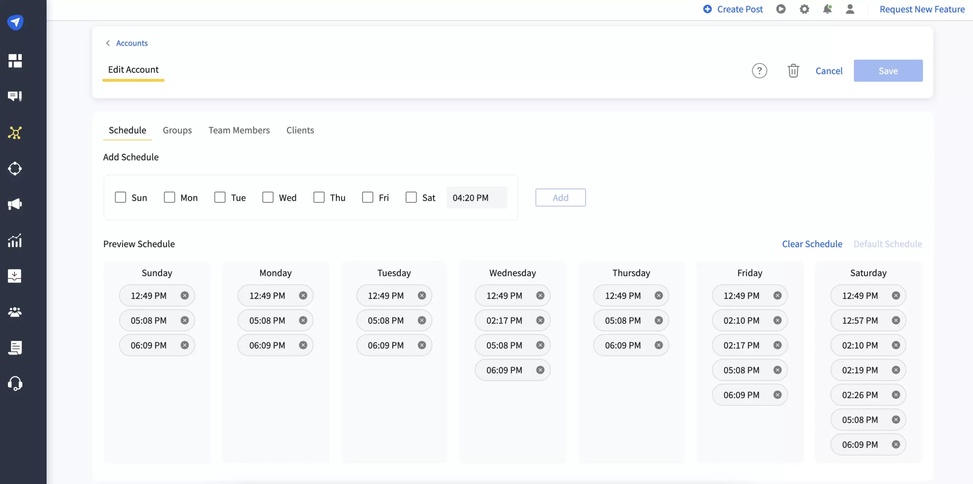The height and width of the screenshot is (484, 973).
Task: Click the Clear Schedule link
Action: (812, 243)
